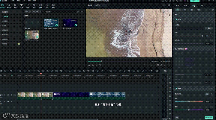Image resolution: width=216 pixels, height=120 pixels.
Task: Click the compare view icon in color panel
Action: pos(213,10)
